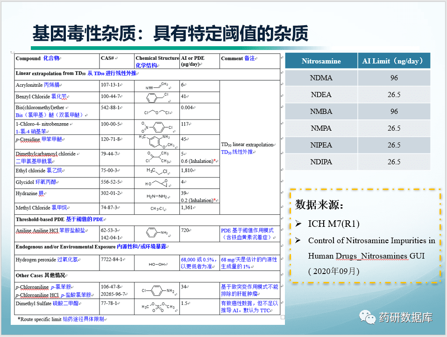Image resolution: width=447 pixels, height=337 pixels.
Task: Select the 有致癌性数据 comment cell
Action: click(249, 307)
